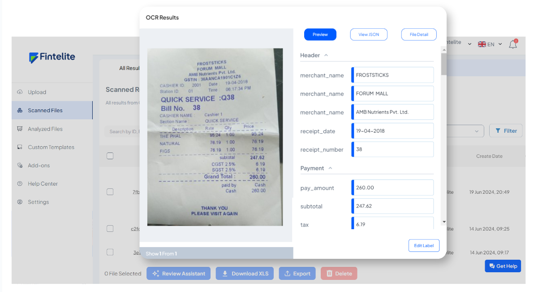Toggle the select-all checkbox in table header
Viewport: 538px width, 292px height.
pos(110,156)
